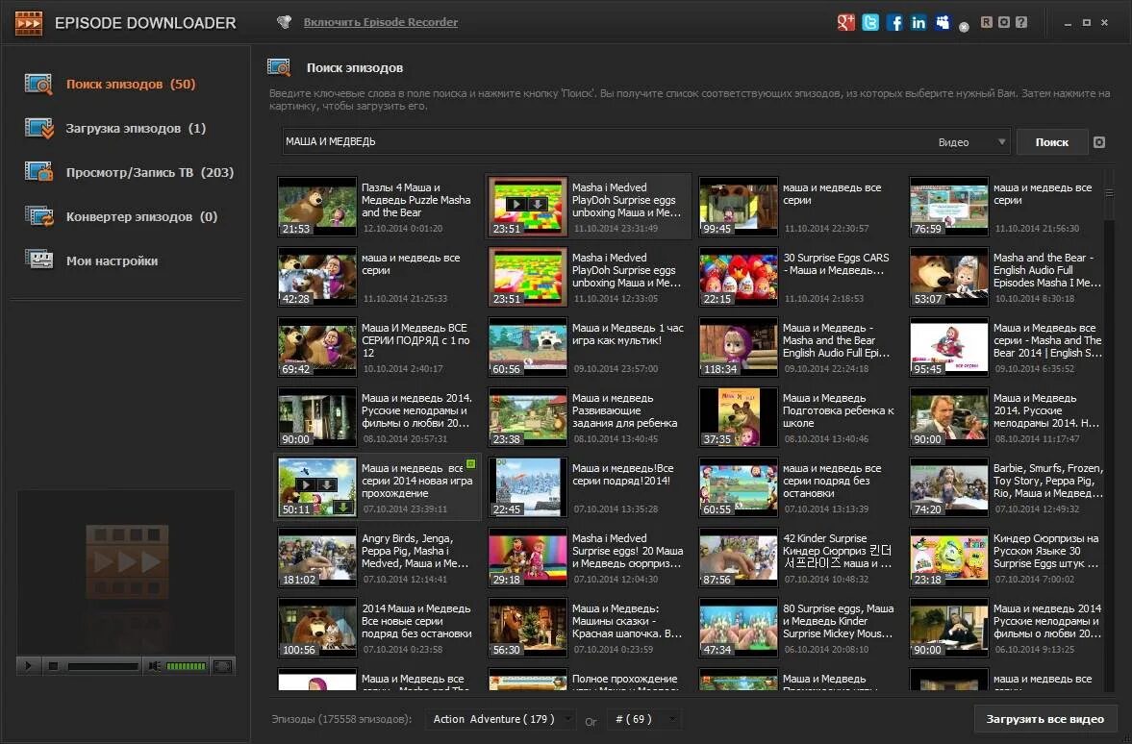Open the 118:34 Masha and the Bear thumbnail

pos(739,346)
